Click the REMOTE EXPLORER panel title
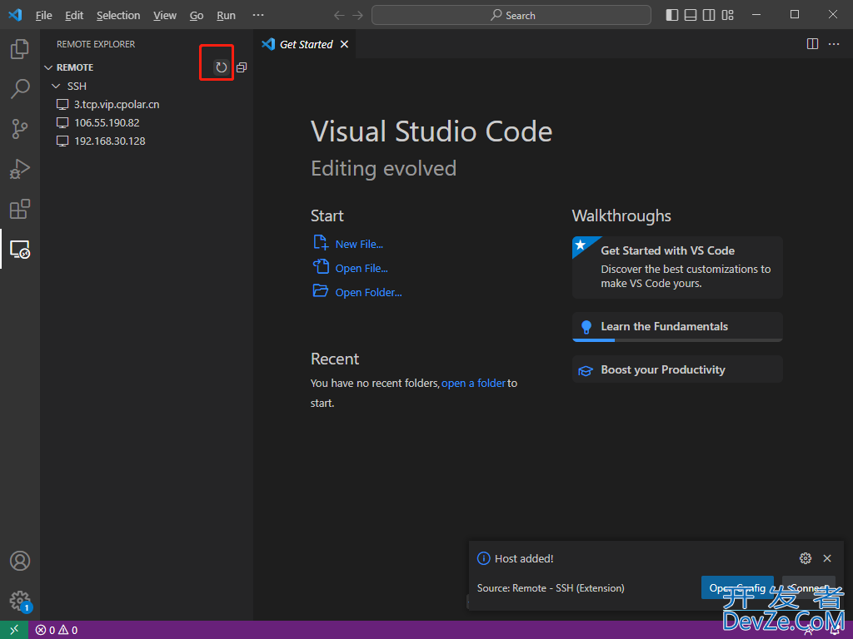The width and height of the screenshot is (853, 639). click(96, 44)
